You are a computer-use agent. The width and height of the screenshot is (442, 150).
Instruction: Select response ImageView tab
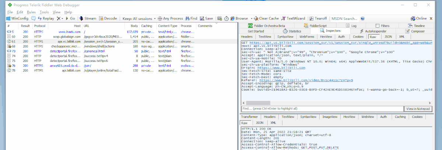coord(329,117)
